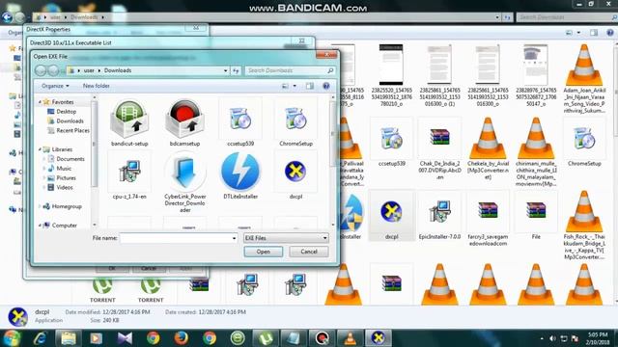Select dxcpl in the Open EXE dialog

(x=295, y=176)
